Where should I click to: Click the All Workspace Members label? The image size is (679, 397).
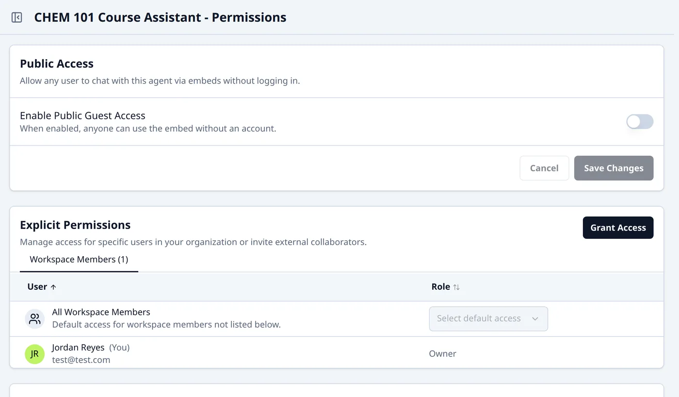pyautogui.click(x=101, y=312)
